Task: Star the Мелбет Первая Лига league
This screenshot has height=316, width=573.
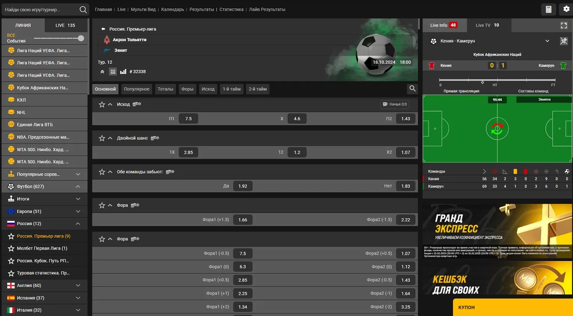Action: 11,248
